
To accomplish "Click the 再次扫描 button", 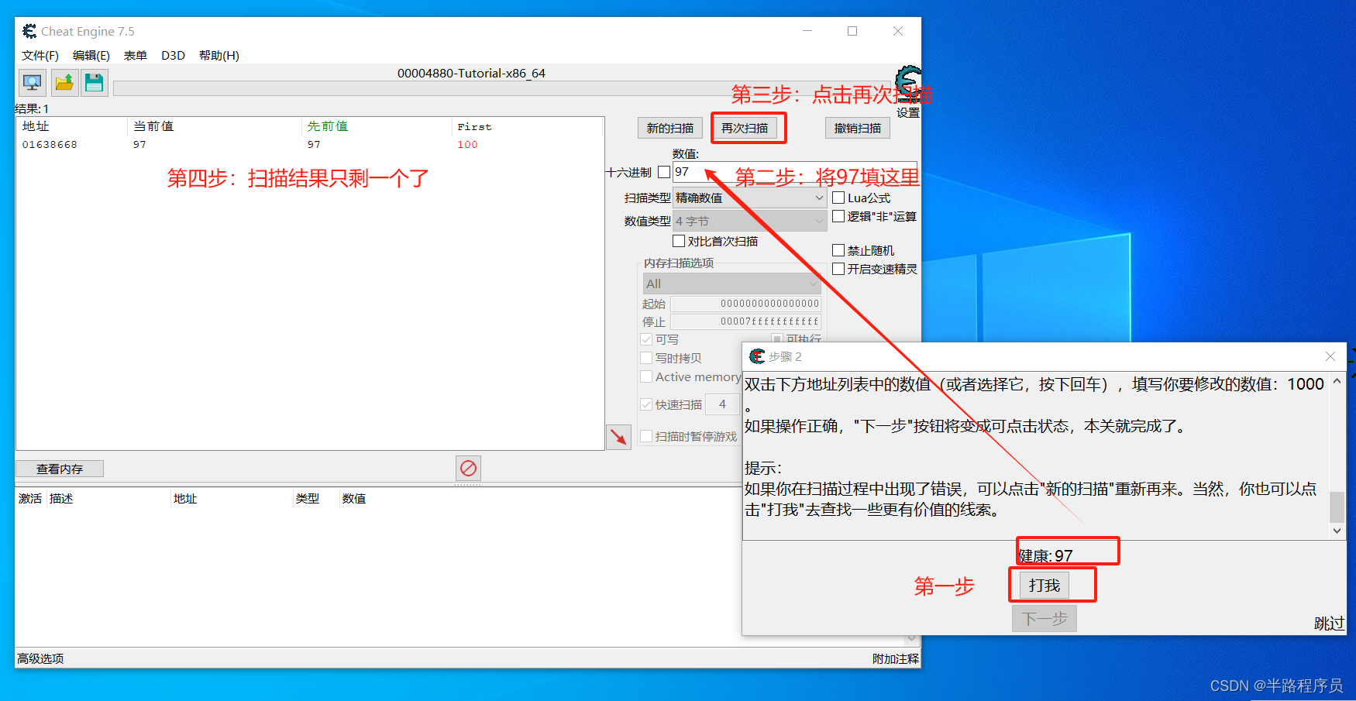I will pos(745,128).
